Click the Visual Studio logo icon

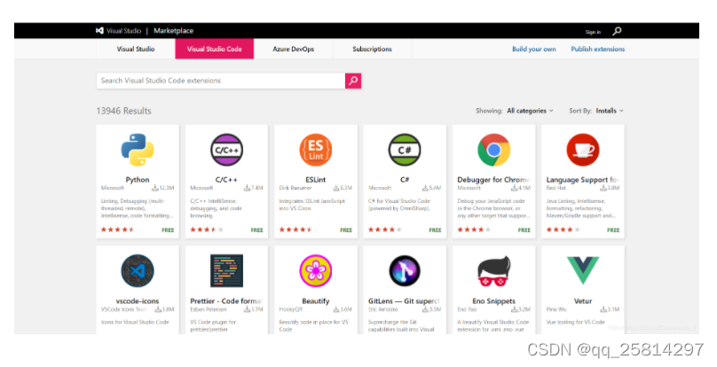(99, 31)
